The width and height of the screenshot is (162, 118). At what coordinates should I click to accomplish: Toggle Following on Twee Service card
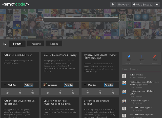109,85
